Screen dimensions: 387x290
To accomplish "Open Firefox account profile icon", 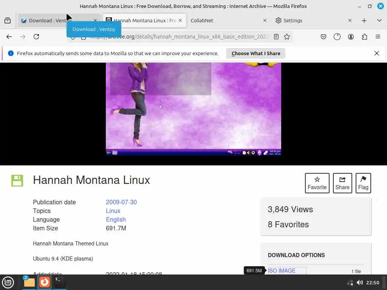I will pos(351,37).
